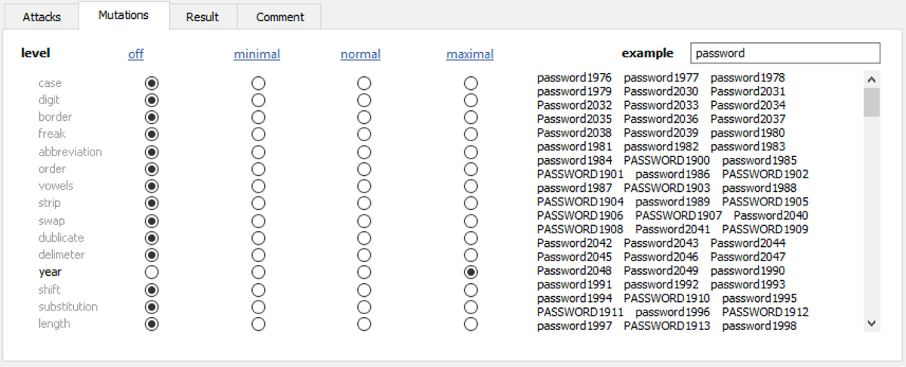Click the scroll down arrow in examples
Image resolution: width=906 pixels, height=367 pixels.
pyautogui.click(x=872, y=323)
